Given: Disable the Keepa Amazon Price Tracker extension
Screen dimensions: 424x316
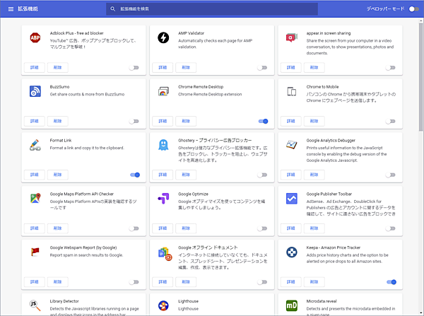Looking at the screenshot, I should pos(391,282).
